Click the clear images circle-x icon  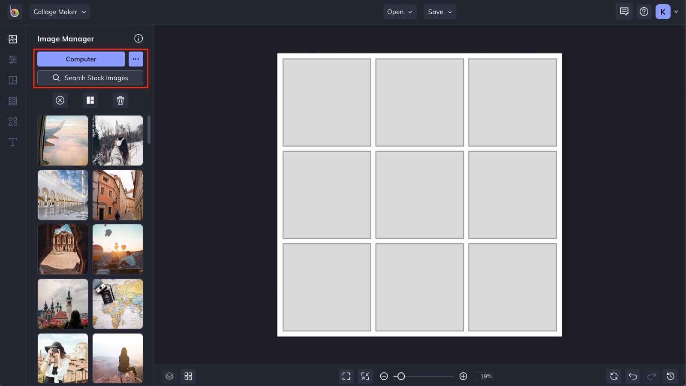click(60, 100)
